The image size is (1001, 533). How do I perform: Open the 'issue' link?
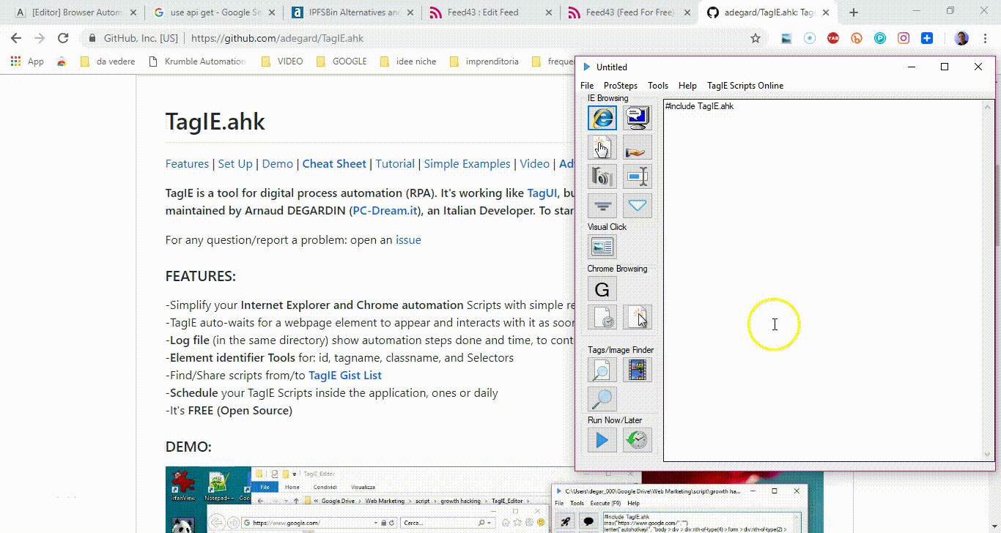click(x=408, y=240)
